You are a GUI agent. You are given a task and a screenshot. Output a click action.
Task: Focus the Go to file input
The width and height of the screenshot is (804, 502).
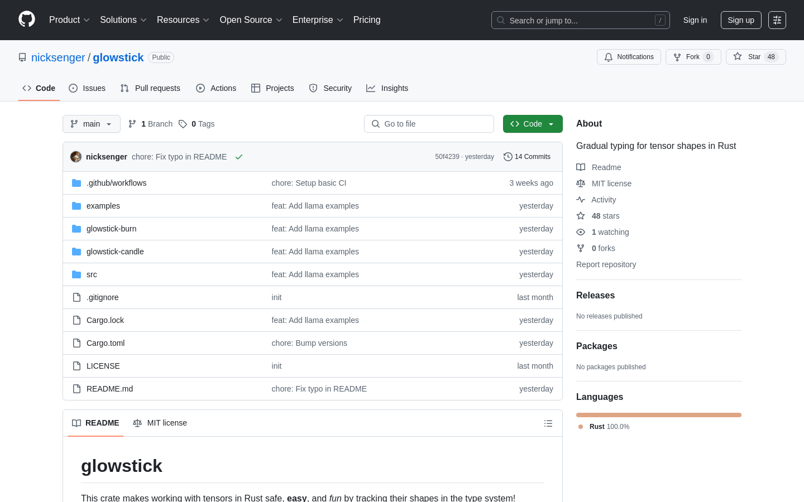click(429, 124)
